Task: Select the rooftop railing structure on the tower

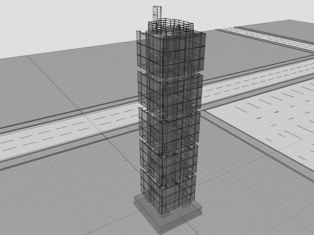Action: click(x=171, y=27)
